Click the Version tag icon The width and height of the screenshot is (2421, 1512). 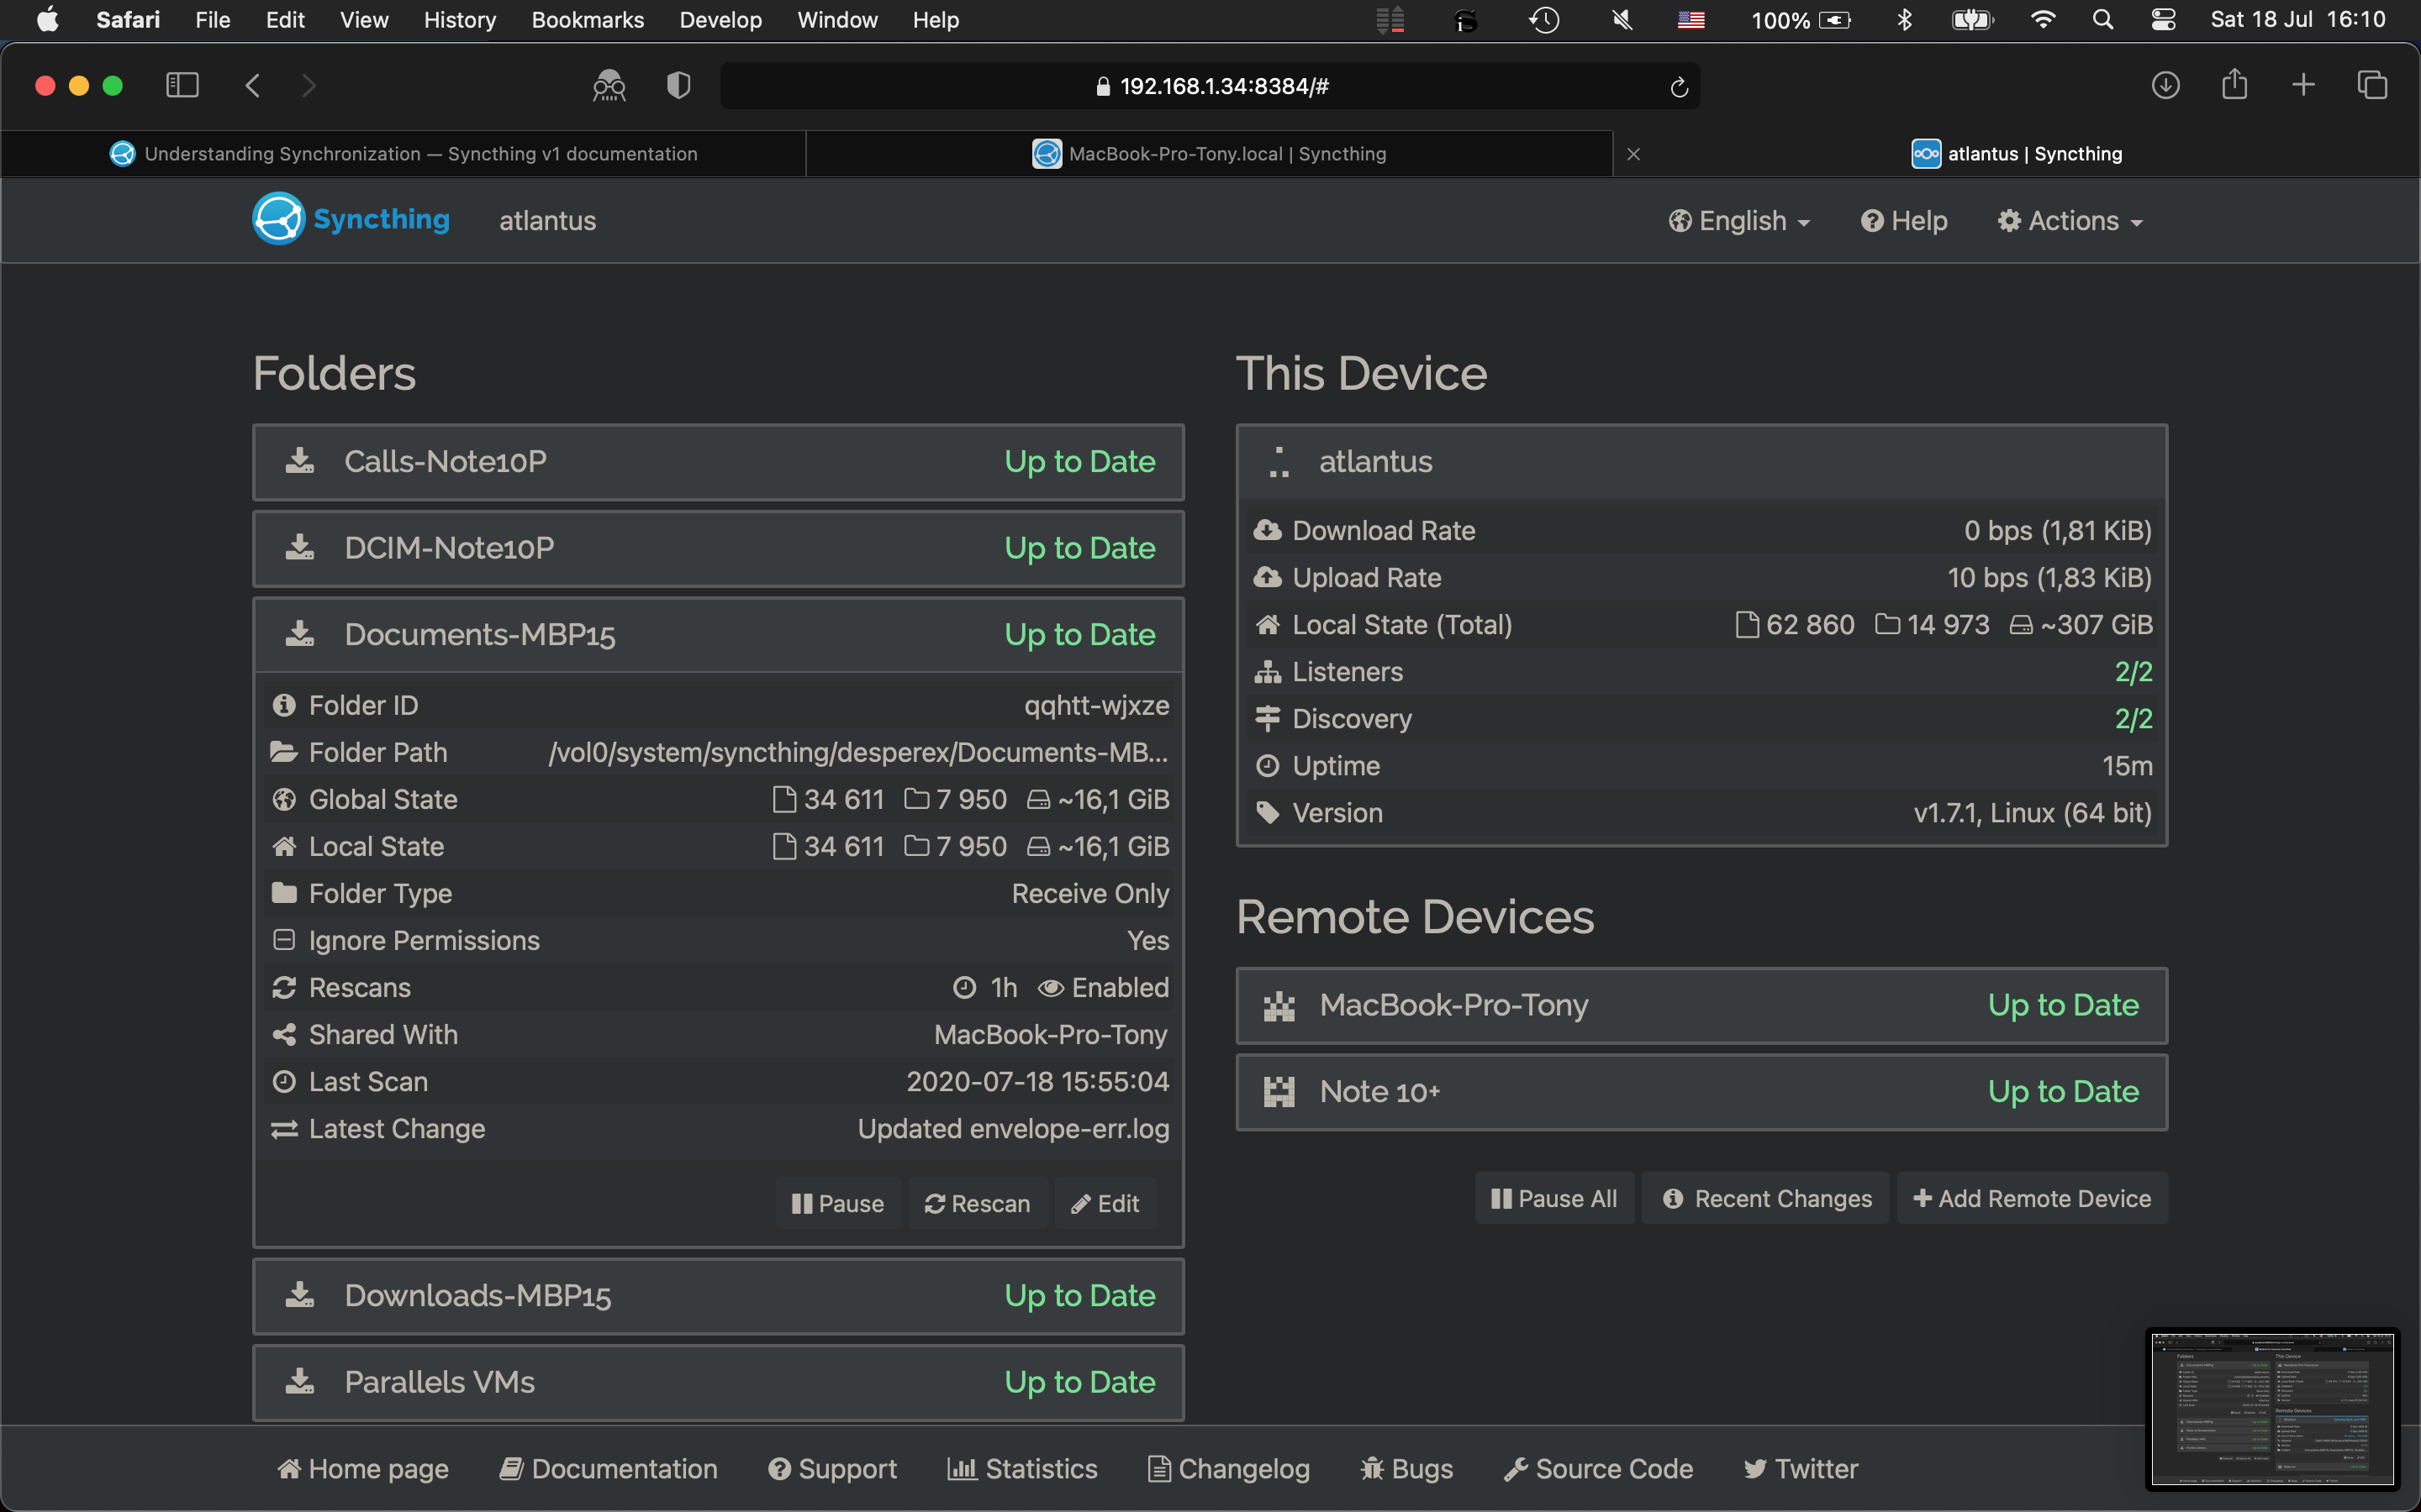[1268, 813]
